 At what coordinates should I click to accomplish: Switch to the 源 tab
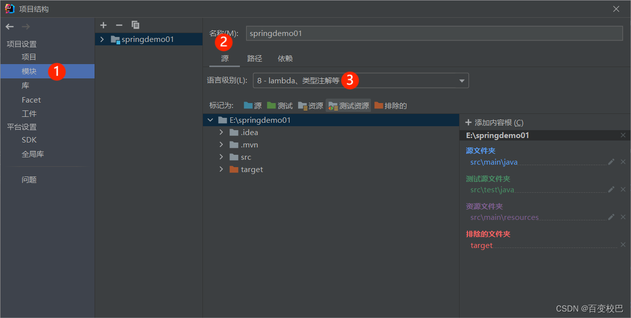pyautogui.click(x=225, y=58)
